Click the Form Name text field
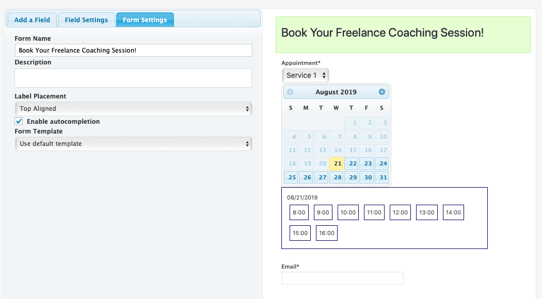The height and width of the screenshot is (299, 542). [133, 50]
